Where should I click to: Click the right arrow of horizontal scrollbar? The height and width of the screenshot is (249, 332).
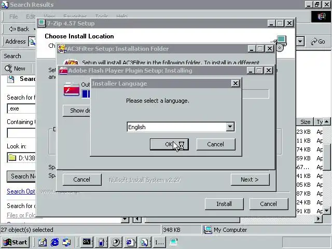pos(319,219)
